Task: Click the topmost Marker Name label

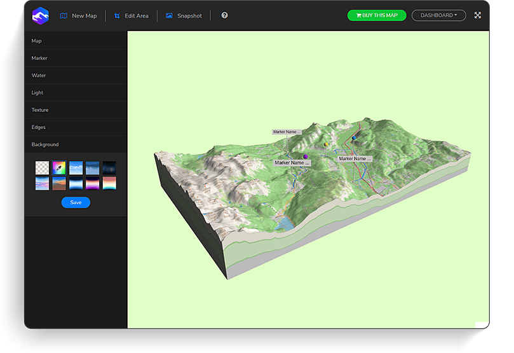Action: (x=287, y=132)
